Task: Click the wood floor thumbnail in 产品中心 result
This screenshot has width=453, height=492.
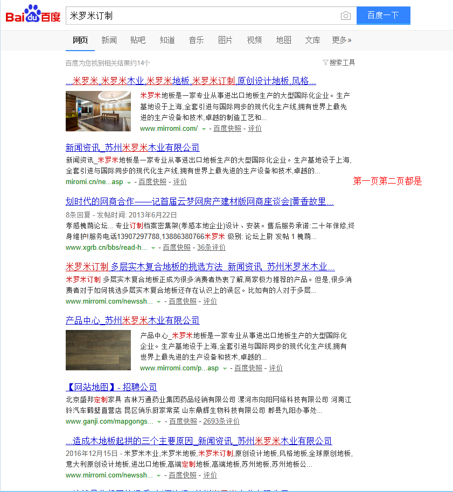Action: (x=97, y=349)
